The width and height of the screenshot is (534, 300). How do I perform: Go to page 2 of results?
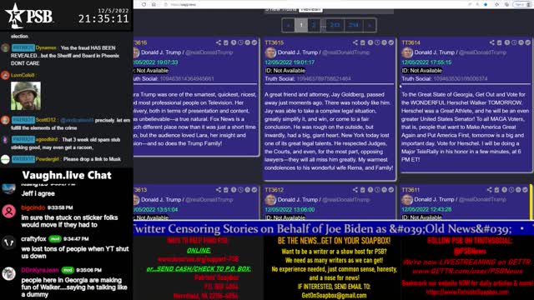point(314,25)
